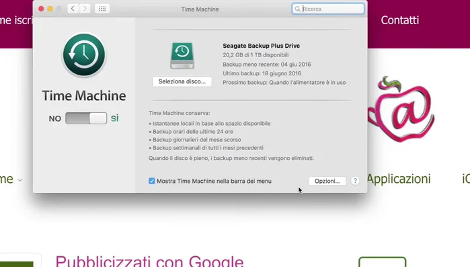Click 'Istantanee locali in base allo spazio' line
The image size is (470, 267).
pos(210,124)
